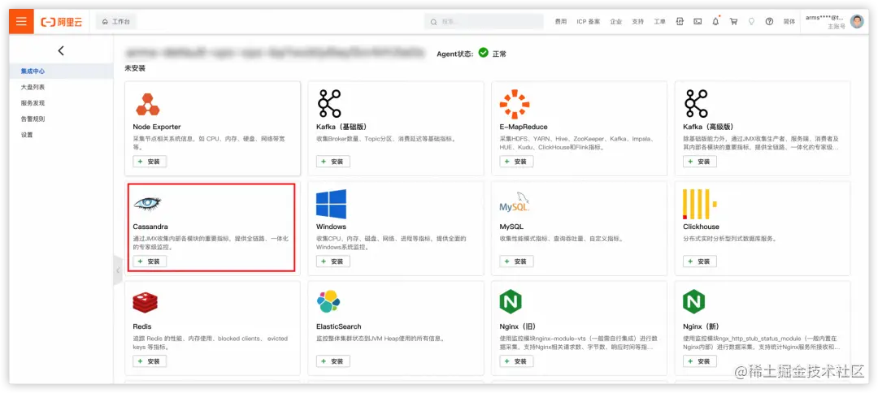
Task: Install Node Exporter
Action: [x=150, y=162]
